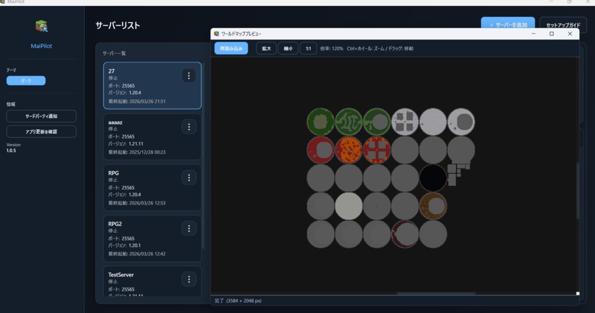595x313 pixels.
Task: Click the version number 1.0.5
Action: coord(11,150)
